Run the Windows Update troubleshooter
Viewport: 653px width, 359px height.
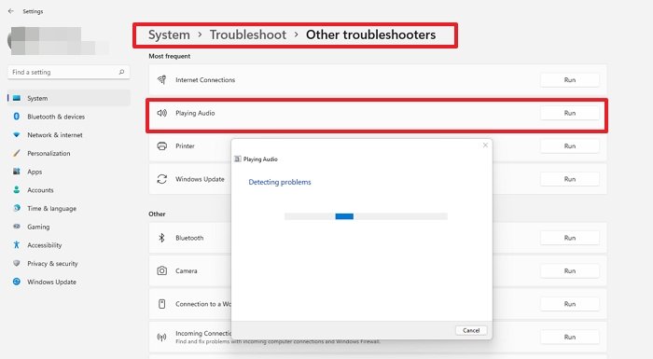click(x=570, y=179)
